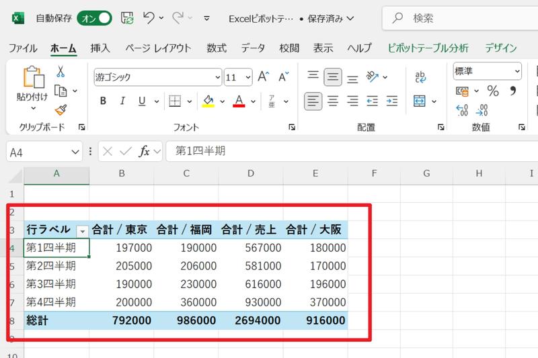
Task: Open the 挿入 tab
Action: (x=100, y=48)
